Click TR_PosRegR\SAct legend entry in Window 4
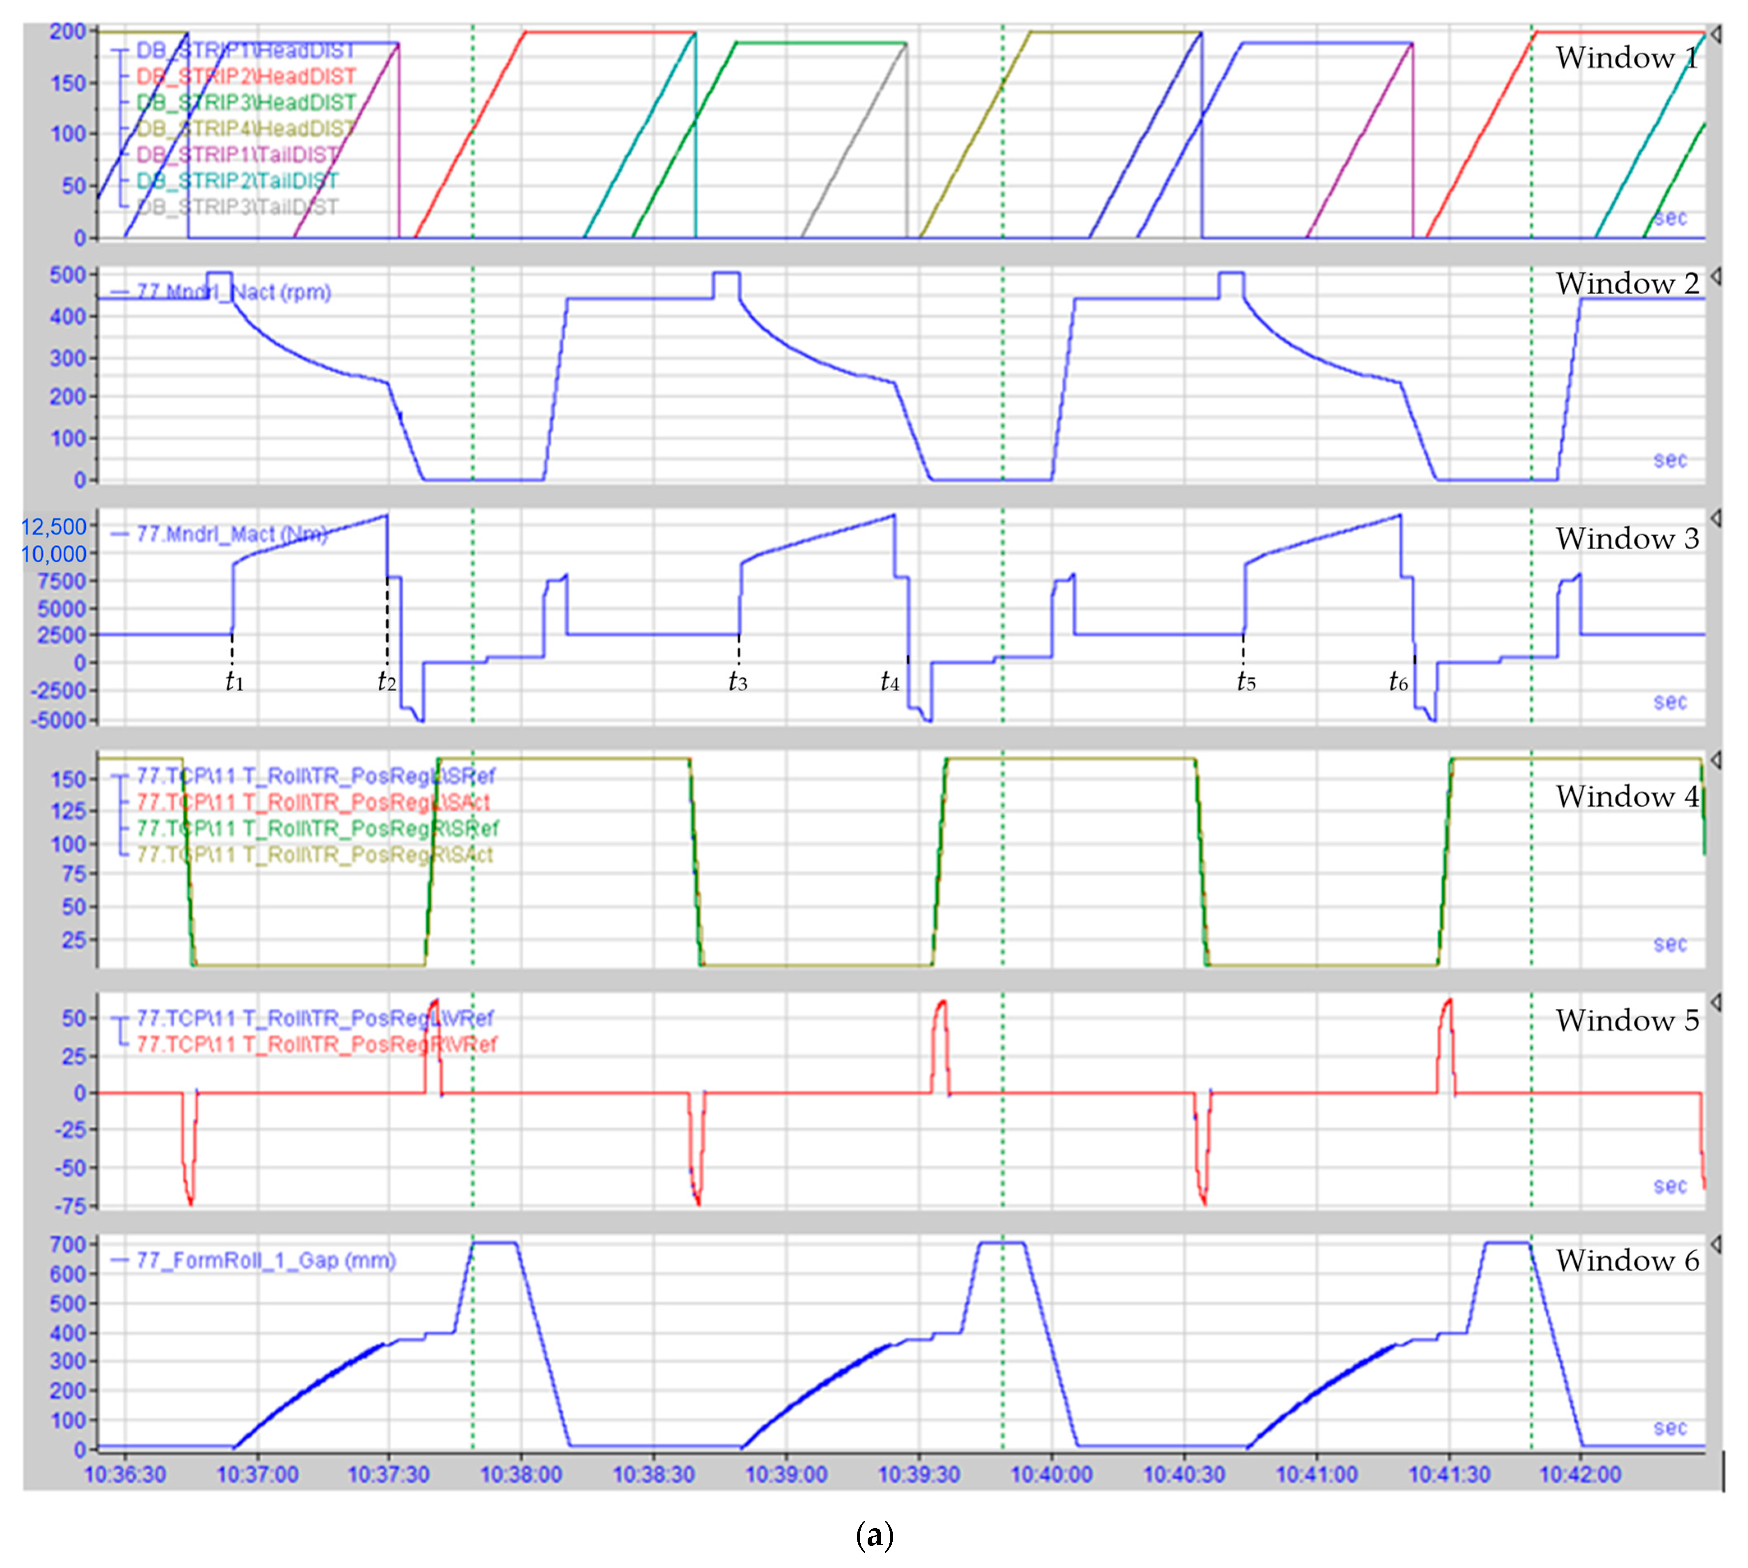1748x1568 pixels. 315,855
